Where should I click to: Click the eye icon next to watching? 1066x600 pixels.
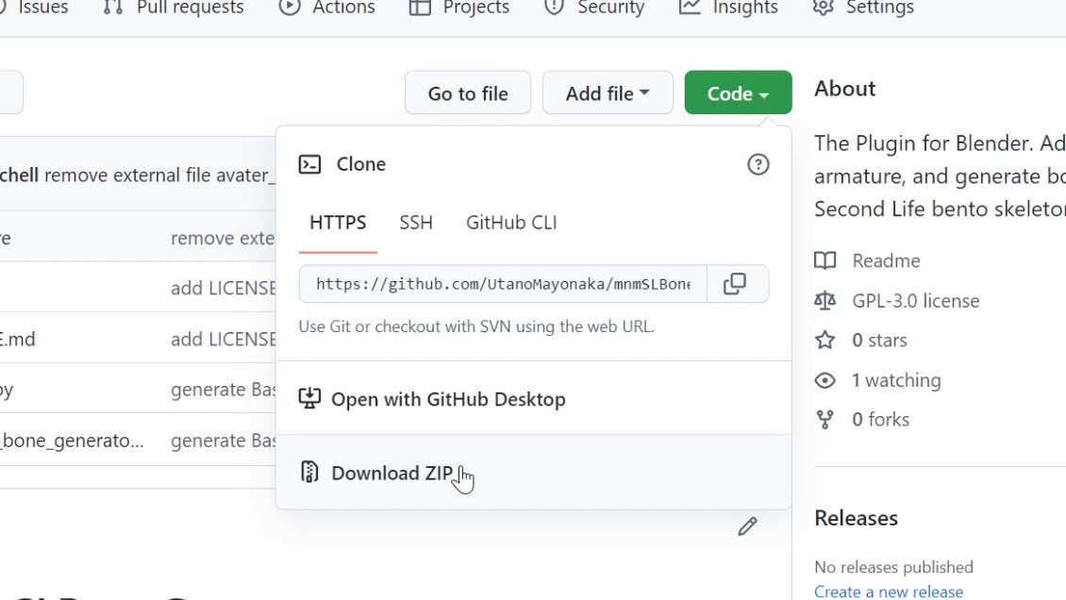(x=825, y=380)
